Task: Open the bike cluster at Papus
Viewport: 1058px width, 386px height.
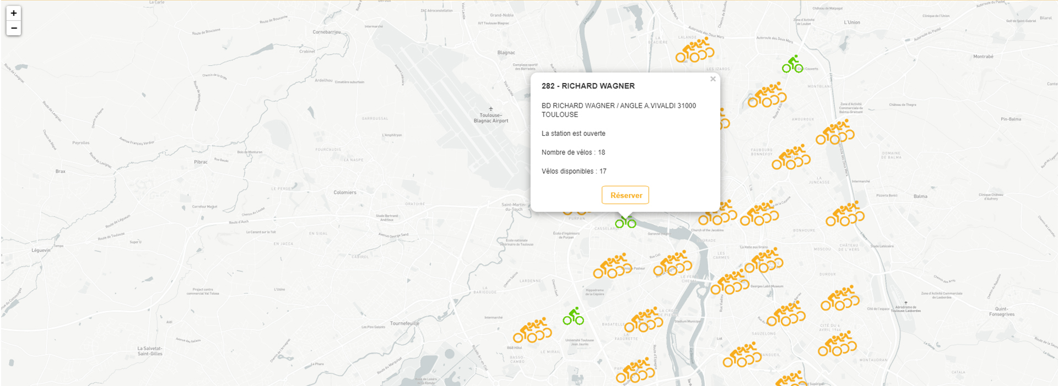Action: pos(635,370)
